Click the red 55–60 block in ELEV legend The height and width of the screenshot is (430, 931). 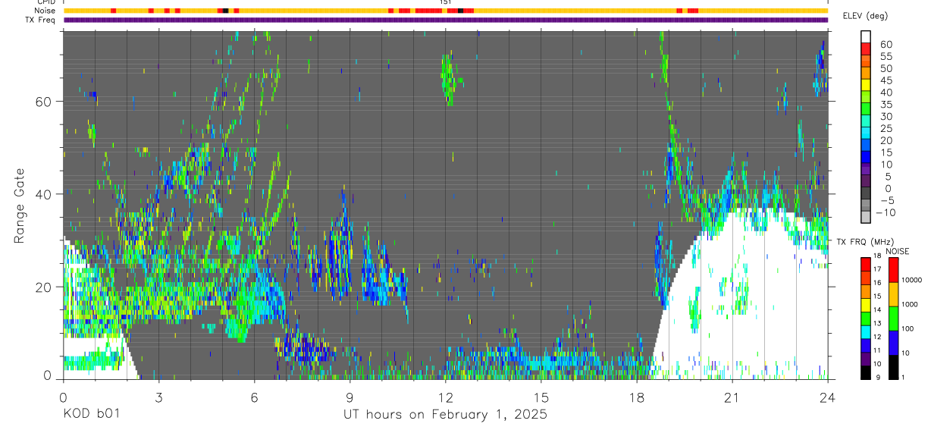(x=866, y=49)
